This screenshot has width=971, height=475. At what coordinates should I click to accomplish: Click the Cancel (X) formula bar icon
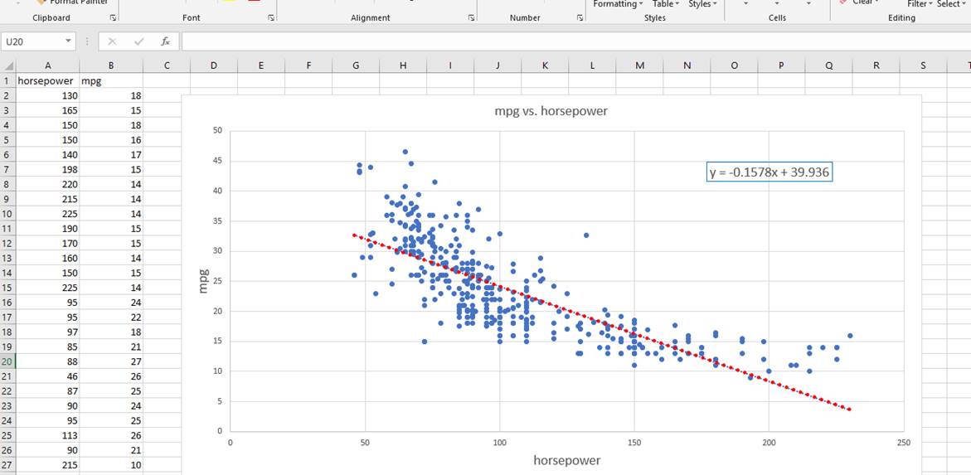pos(112,41)
